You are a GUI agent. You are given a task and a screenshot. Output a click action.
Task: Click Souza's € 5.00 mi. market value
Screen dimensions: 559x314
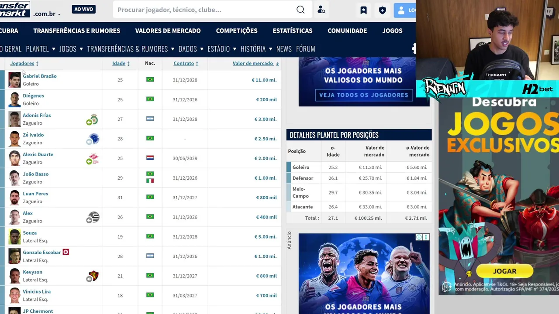(x=266, y=236)
